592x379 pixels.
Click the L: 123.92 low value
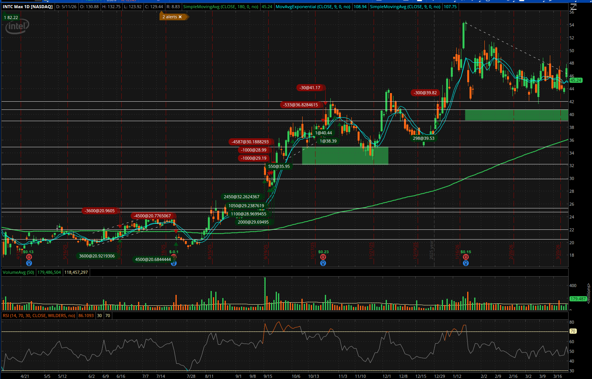pos(133,7)
